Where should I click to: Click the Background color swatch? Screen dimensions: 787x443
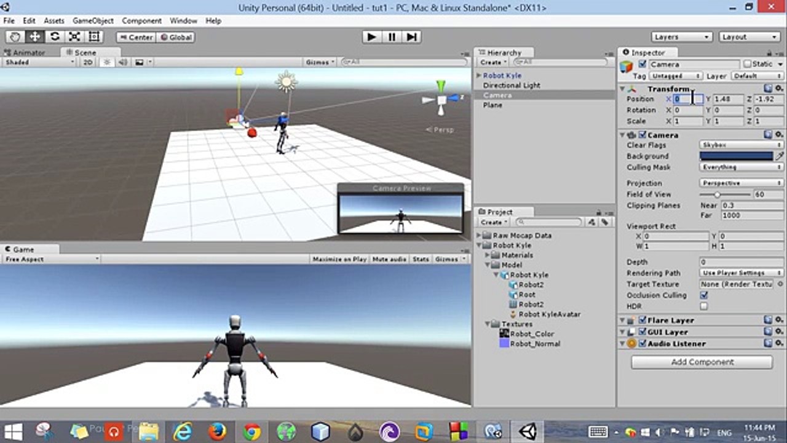737,156
